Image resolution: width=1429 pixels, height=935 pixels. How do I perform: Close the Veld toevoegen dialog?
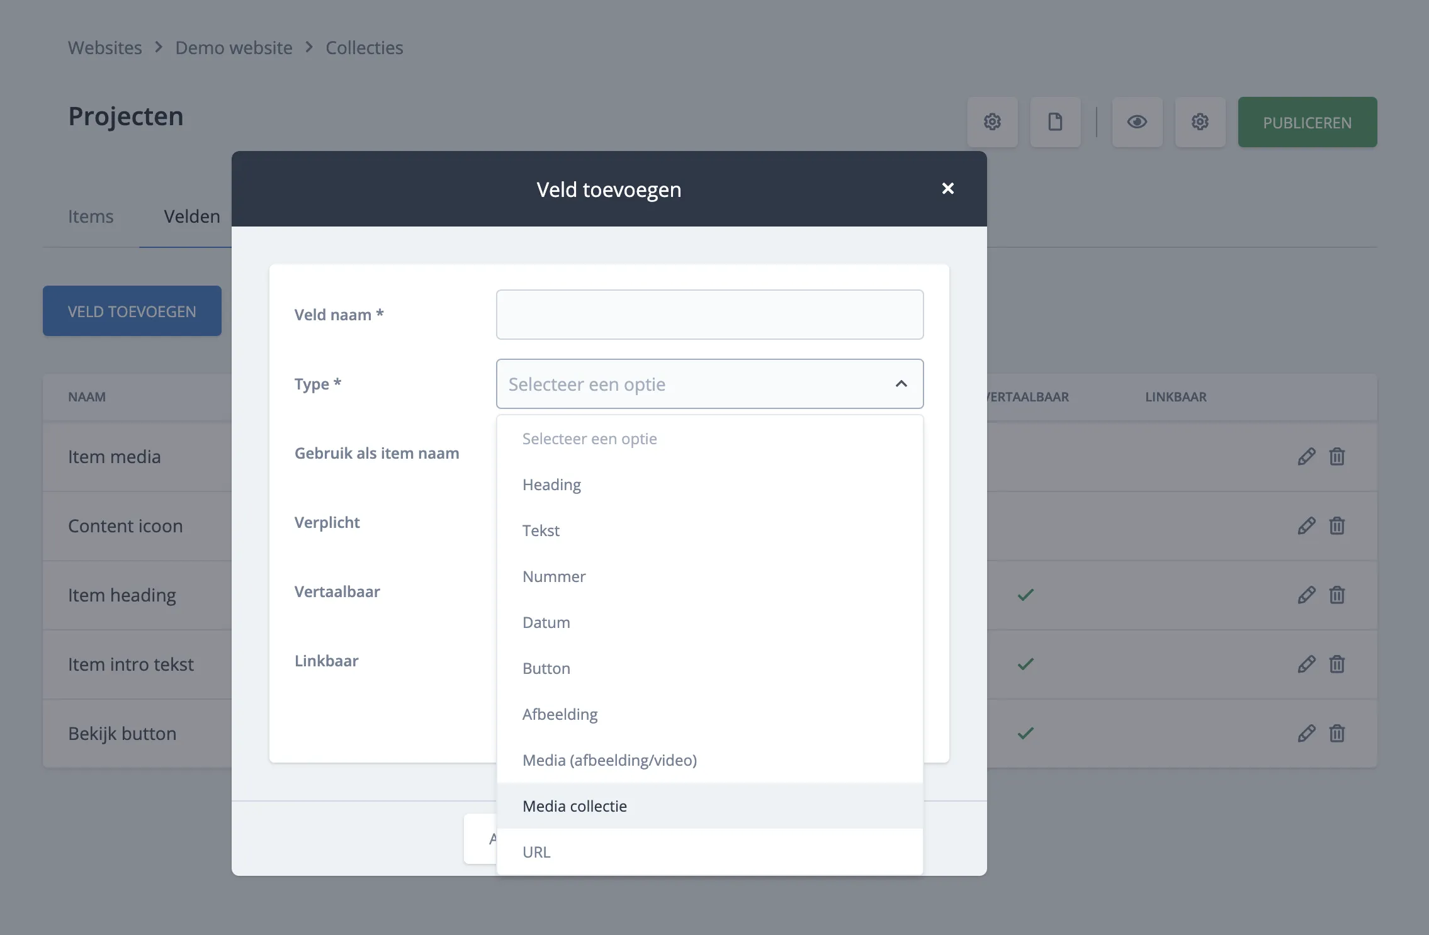click(947, 189)
